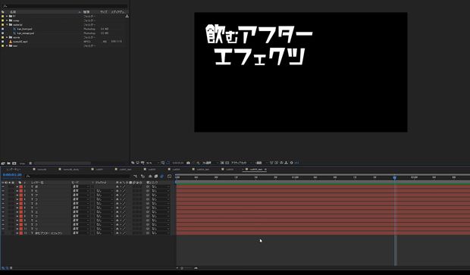This screenshot has height=275, width=470.
Task: Click the comp mini-flowchart icon in timeline
Action: [x=136, y=177]
